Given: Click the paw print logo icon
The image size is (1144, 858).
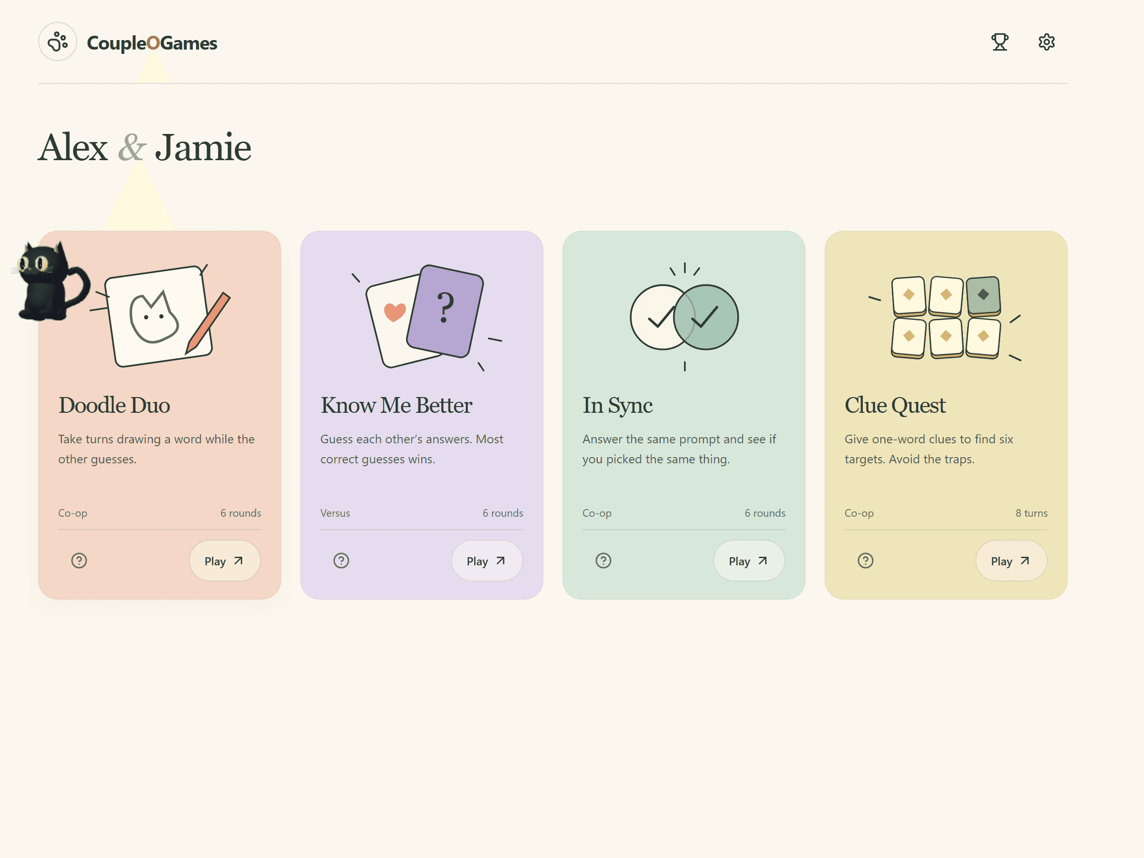Looking at the screenshot, I should [57, 42].
